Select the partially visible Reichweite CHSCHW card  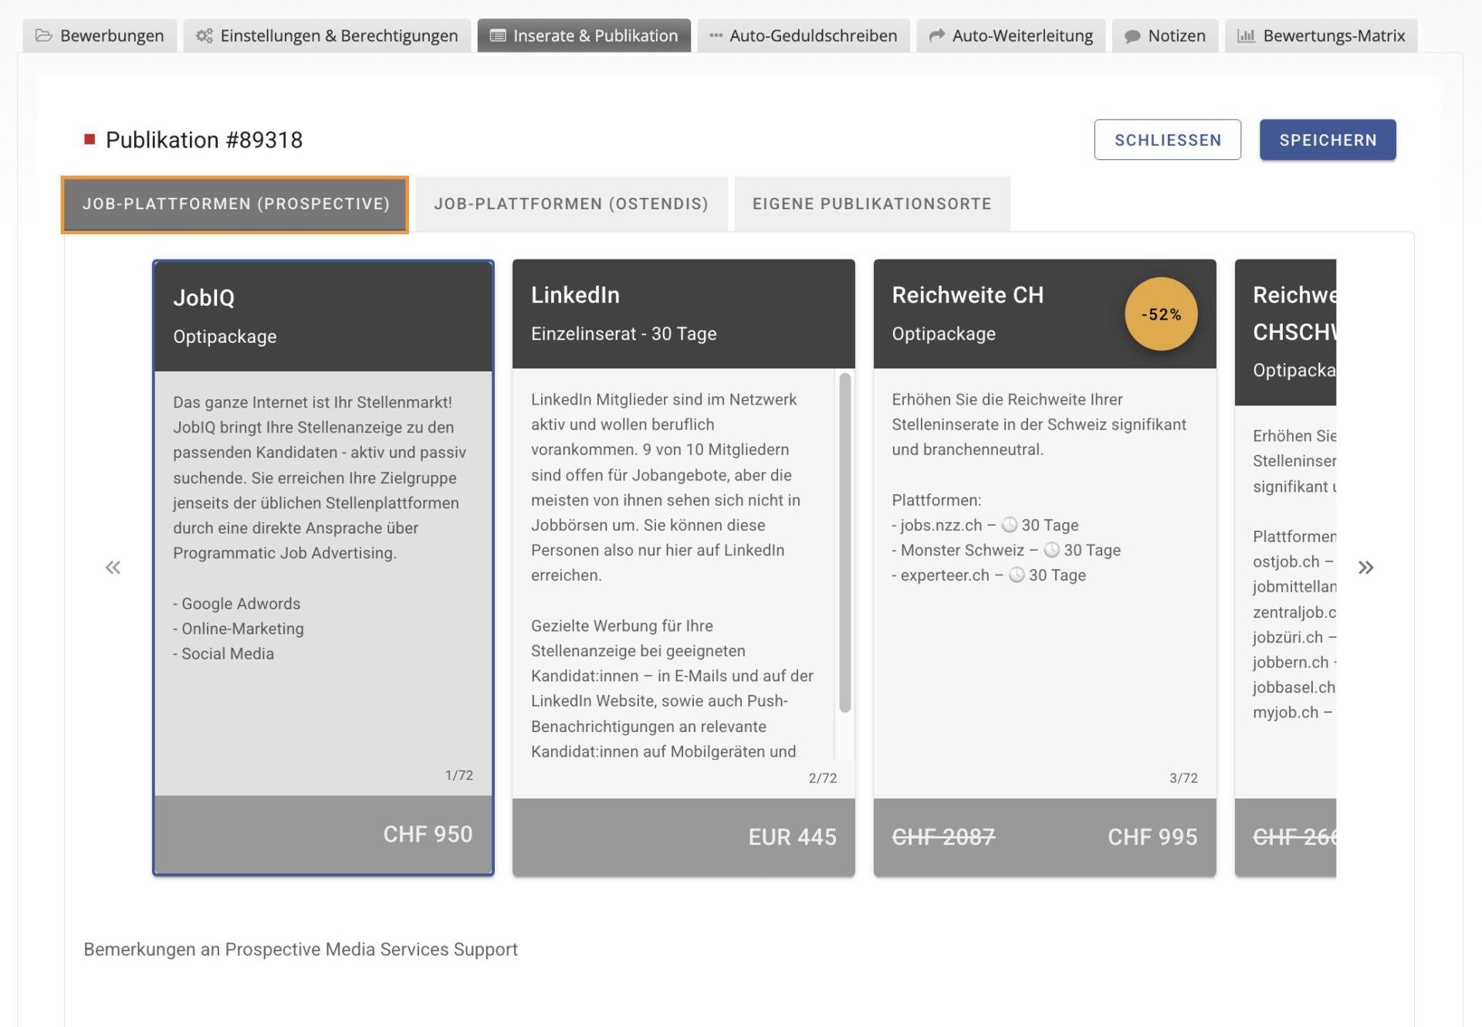tap(1285, 568)
